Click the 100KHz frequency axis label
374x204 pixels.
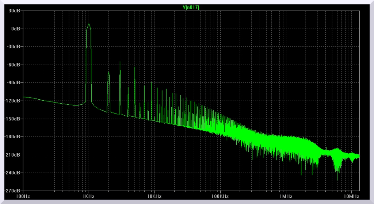click(220, 196)
